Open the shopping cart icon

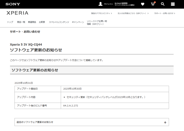click(x=153, y=4)
